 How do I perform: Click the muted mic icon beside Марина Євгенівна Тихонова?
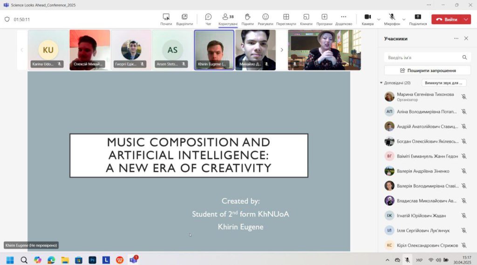[463, 97]
